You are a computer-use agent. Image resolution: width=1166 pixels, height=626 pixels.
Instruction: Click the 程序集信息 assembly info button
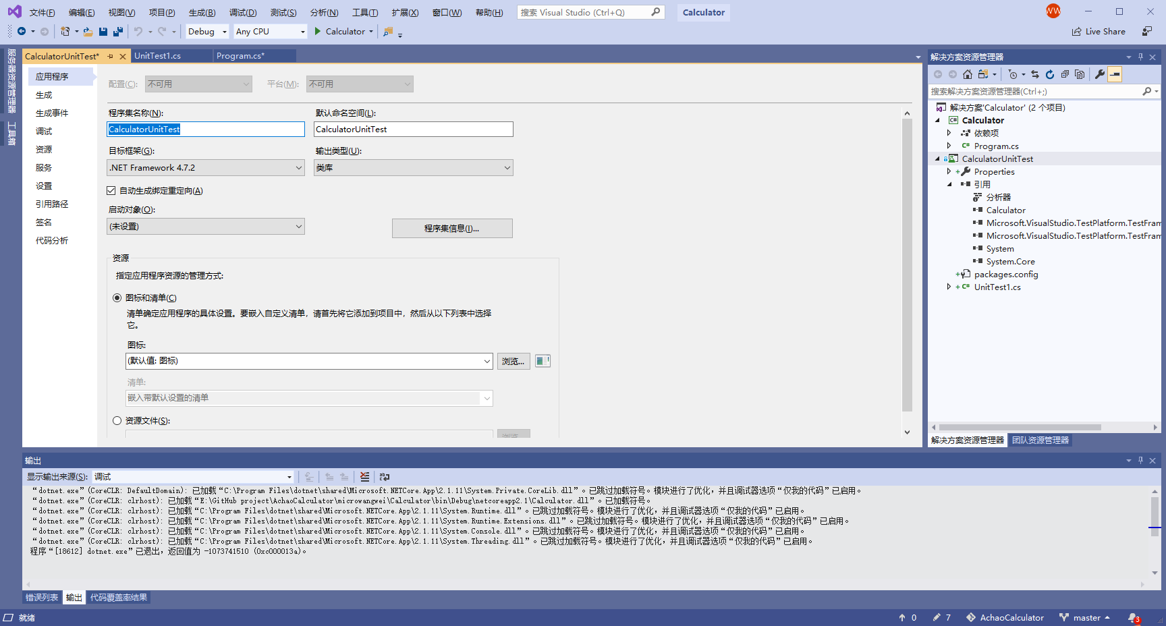coord(452,228)
